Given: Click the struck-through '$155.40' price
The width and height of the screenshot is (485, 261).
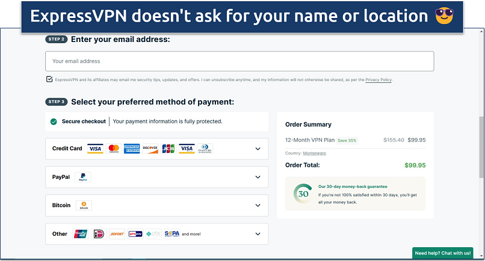Looking at the screenshot, I should click(x=394, y=140).
